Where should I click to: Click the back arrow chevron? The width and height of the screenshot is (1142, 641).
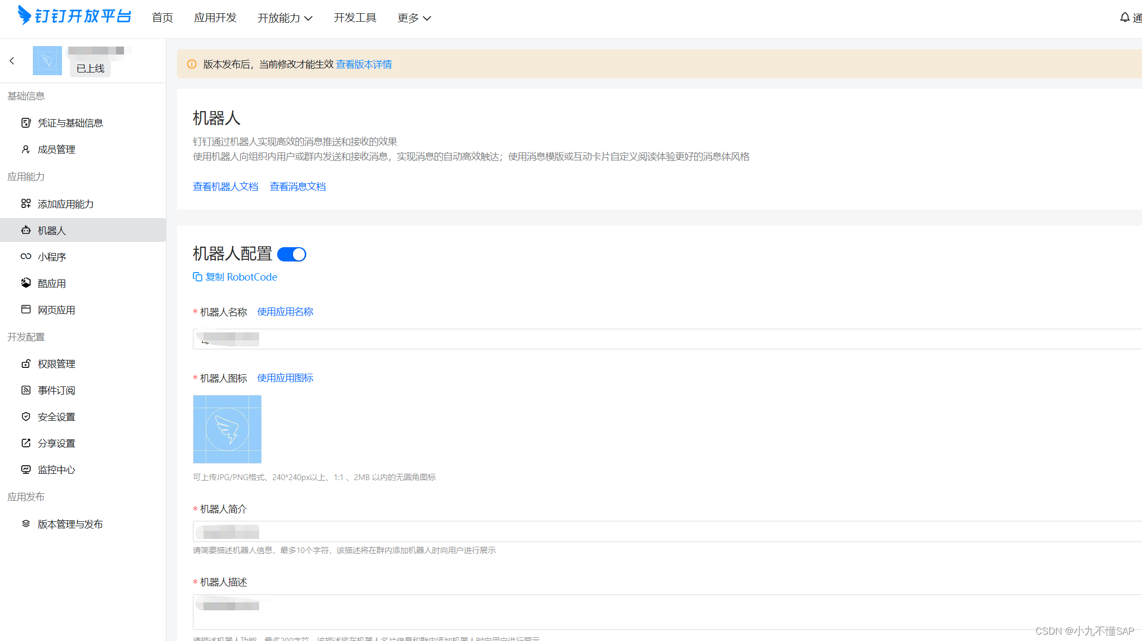click(12, 61)
